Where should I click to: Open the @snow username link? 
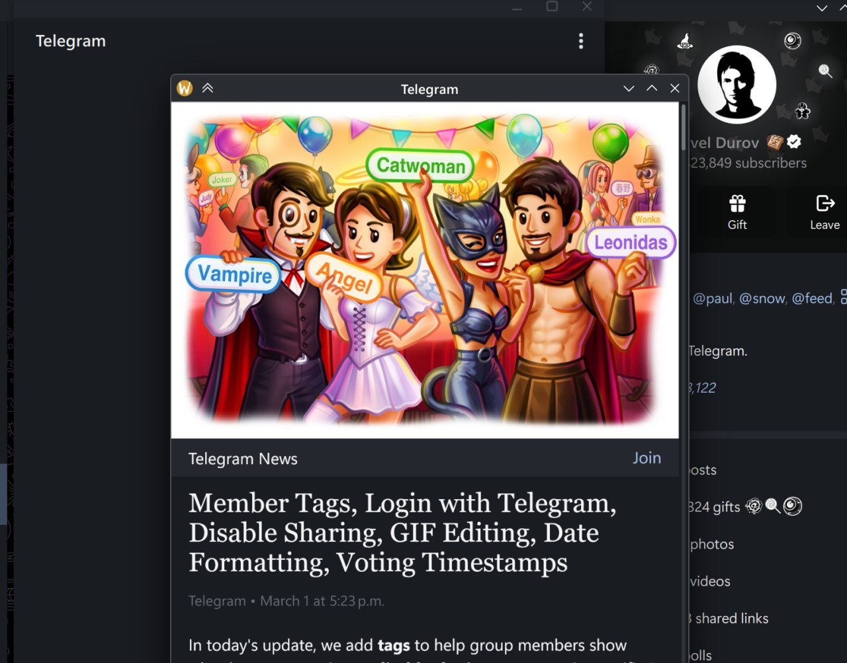coord(762,299)
